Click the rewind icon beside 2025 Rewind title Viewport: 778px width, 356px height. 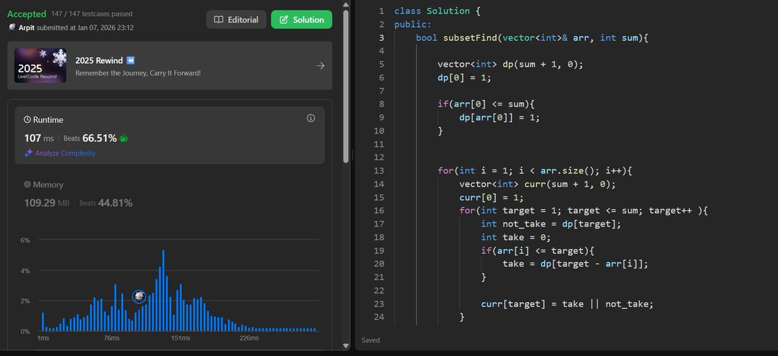coord(130,60)
